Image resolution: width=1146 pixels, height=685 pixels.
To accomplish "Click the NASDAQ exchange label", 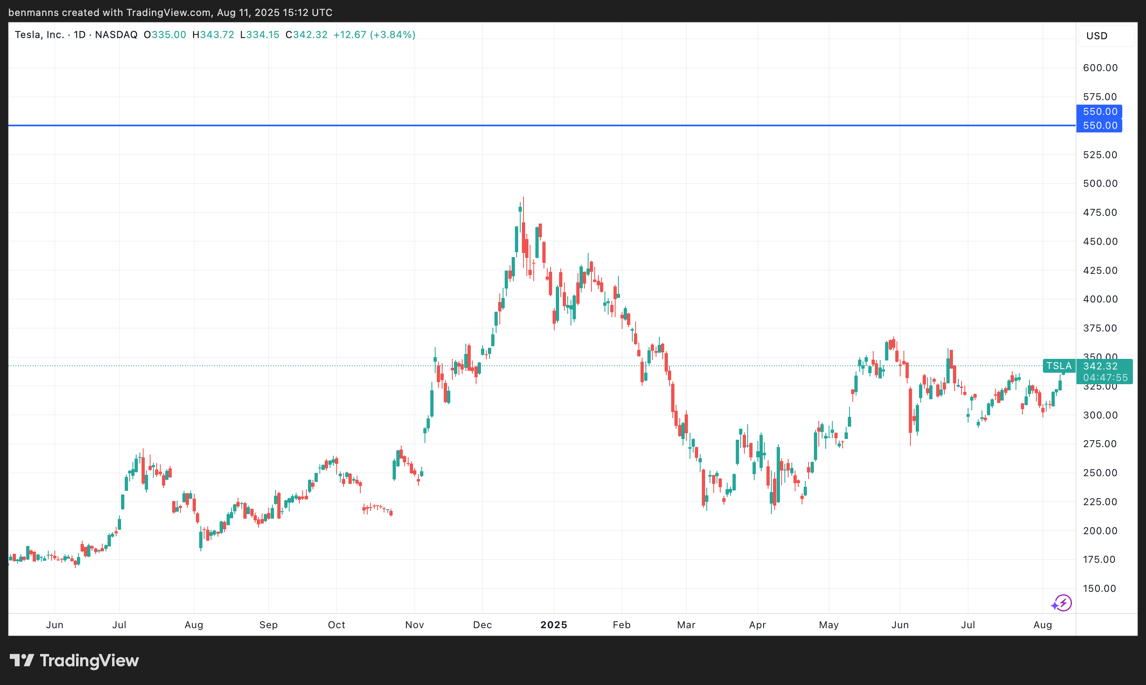I will [x=116, y=35].
